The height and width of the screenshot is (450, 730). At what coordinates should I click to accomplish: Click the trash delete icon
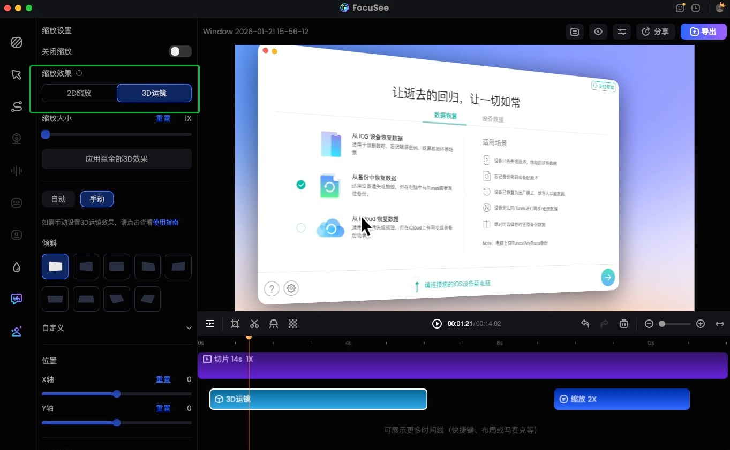[624, 324]
